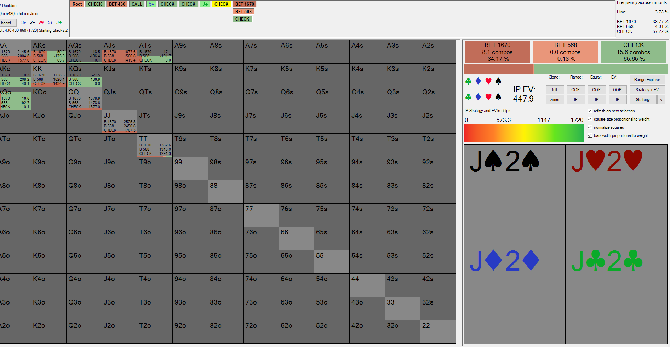The image size is (670, 348).
Task: Select the J♣ river card node
Action: point(205,4)
